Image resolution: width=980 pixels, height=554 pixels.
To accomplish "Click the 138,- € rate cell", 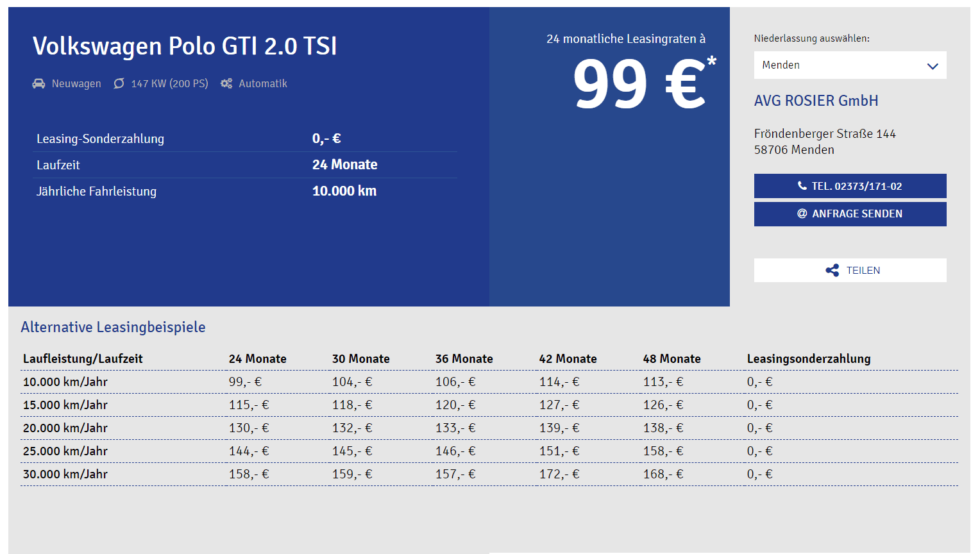I will pyautogui.click(x=663, y=428).
